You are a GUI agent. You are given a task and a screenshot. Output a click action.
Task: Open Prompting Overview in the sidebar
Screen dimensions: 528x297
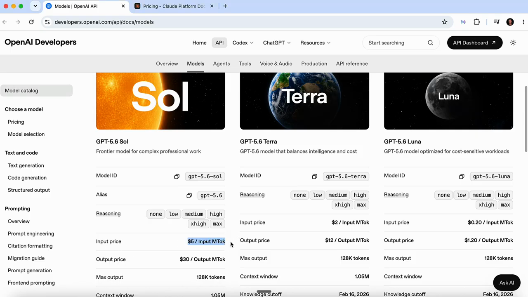click(19, 222)
